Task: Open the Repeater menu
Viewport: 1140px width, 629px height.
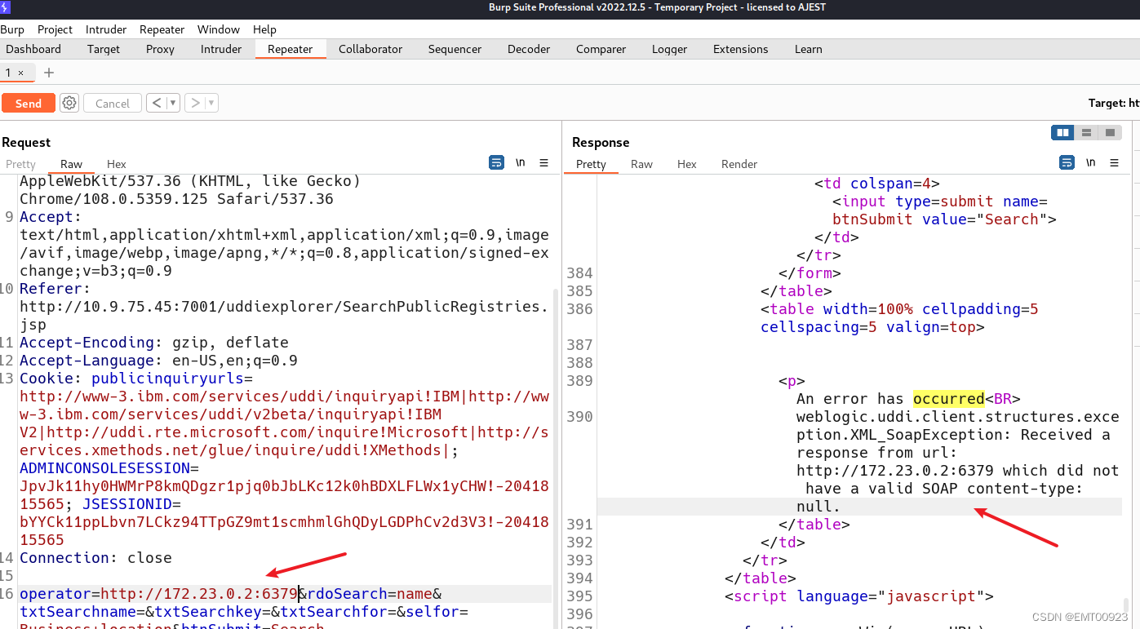Action: 162,29
